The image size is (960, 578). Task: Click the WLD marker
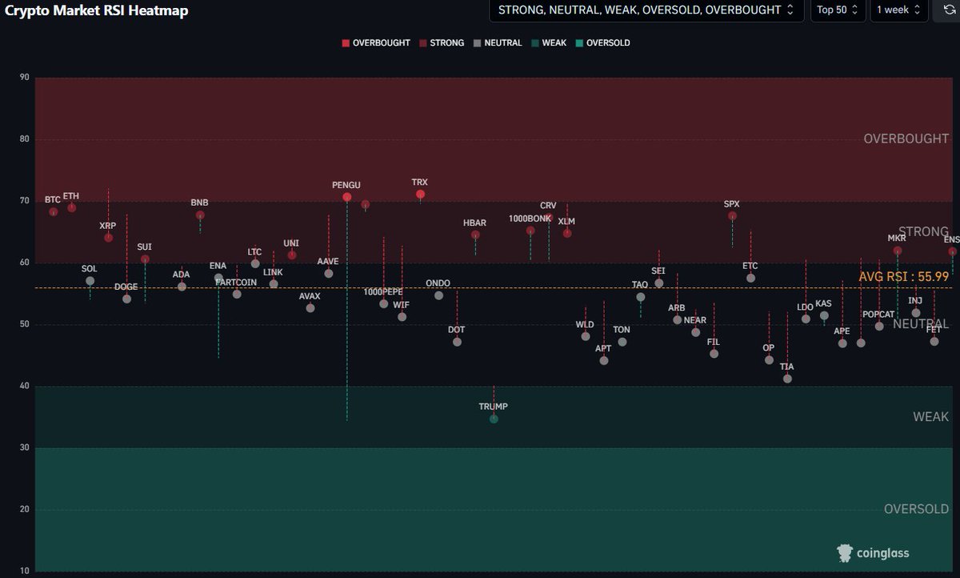(586, 336)
